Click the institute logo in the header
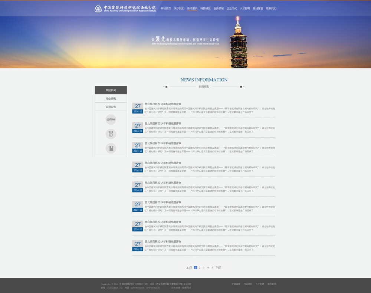Viewport: 371px width, 293px height. [125, 9]
